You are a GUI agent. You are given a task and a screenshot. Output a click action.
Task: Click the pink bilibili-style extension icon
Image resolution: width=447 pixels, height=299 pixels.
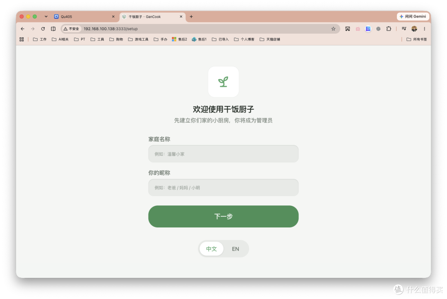pyautogui.click(x=358, y=29)
